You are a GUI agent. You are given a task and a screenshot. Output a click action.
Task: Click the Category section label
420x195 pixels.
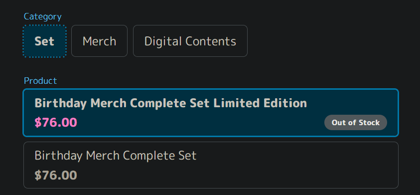coord(42,16)
